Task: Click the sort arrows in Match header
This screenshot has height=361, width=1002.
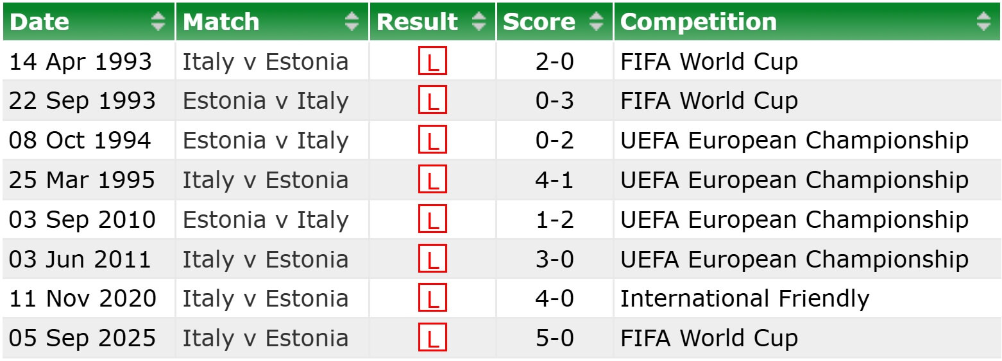Action: click(352, 22)
